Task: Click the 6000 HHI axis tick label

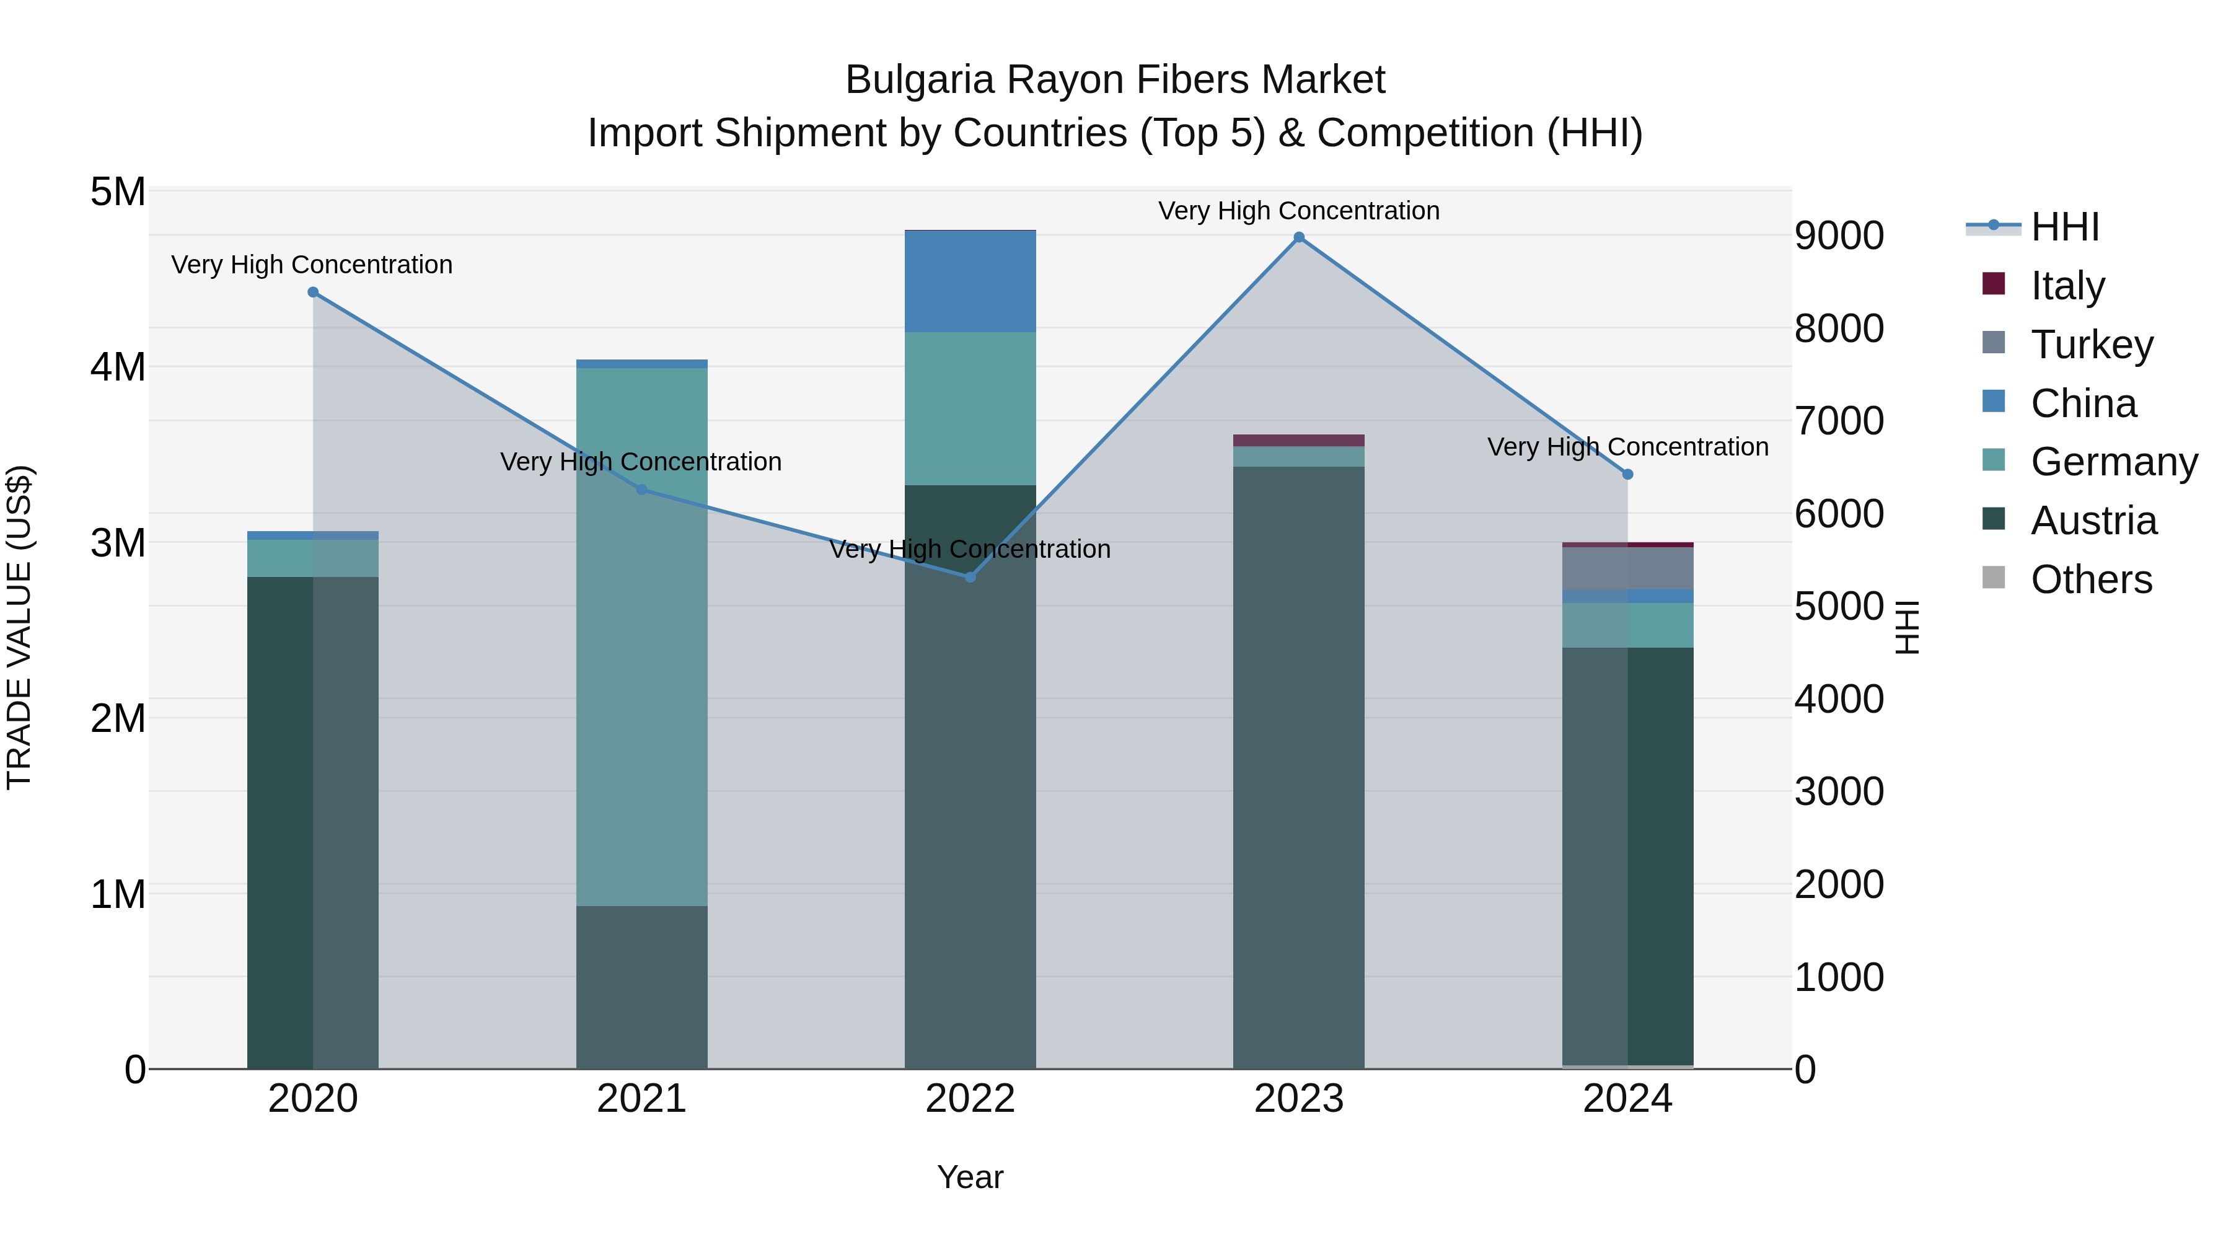Action: pyautogui.click(x=1839, y=514)
